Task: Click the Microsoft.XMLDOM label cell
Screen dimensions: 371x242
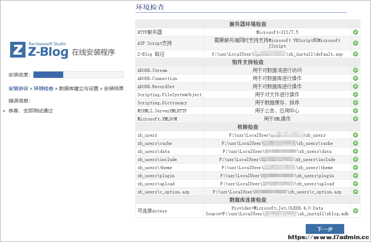Action: tap(169, 119)
